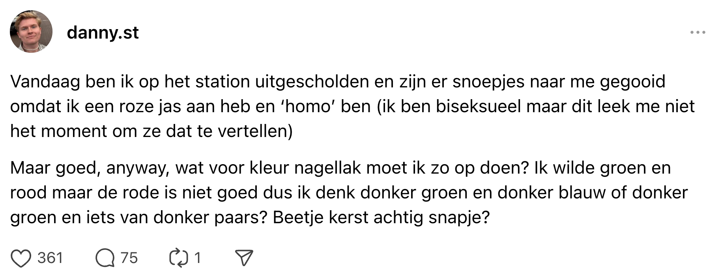Viewport: 707px width, 274px height.
Task: Open the three-dot more options menu
Action: pyautogui.click(x=698, y=32)
